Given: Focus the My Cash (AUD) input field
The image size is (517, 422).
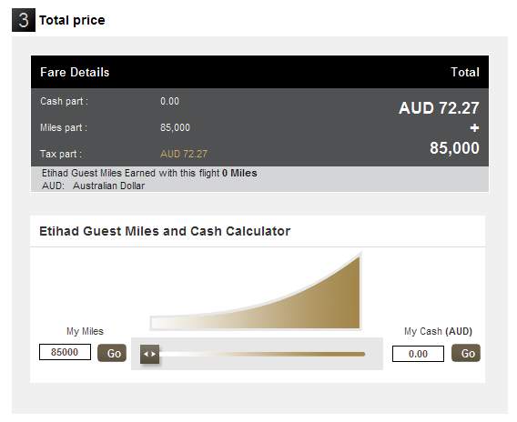Looking at the screenshot, I should click(x=418, y=354).
